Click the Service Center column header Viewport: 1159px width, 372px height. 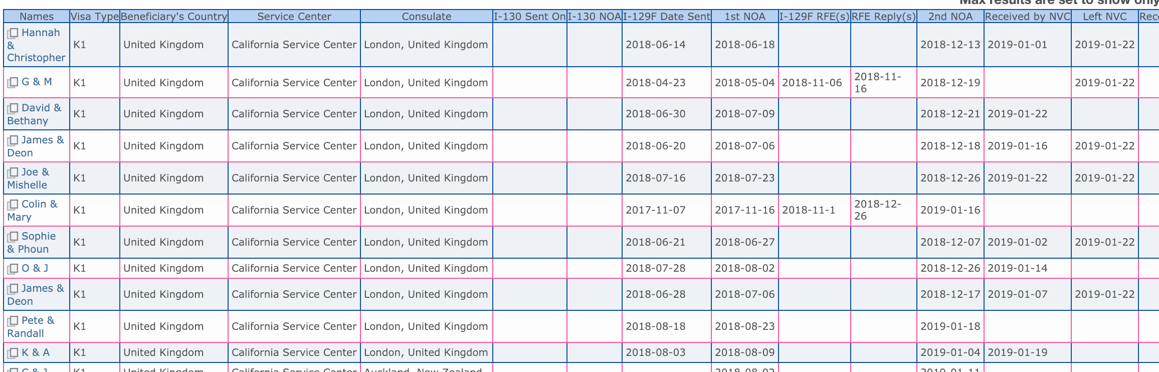pyautogui.click(x=294, y=17)
